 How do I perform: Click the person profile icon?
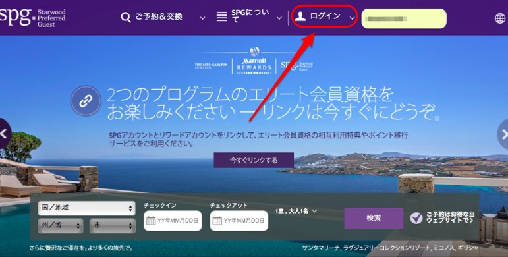300,16
